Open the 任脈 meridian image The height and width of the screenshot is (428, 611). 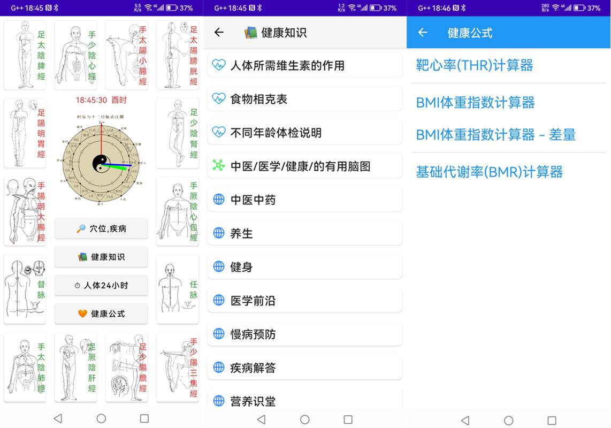[177, 289]
